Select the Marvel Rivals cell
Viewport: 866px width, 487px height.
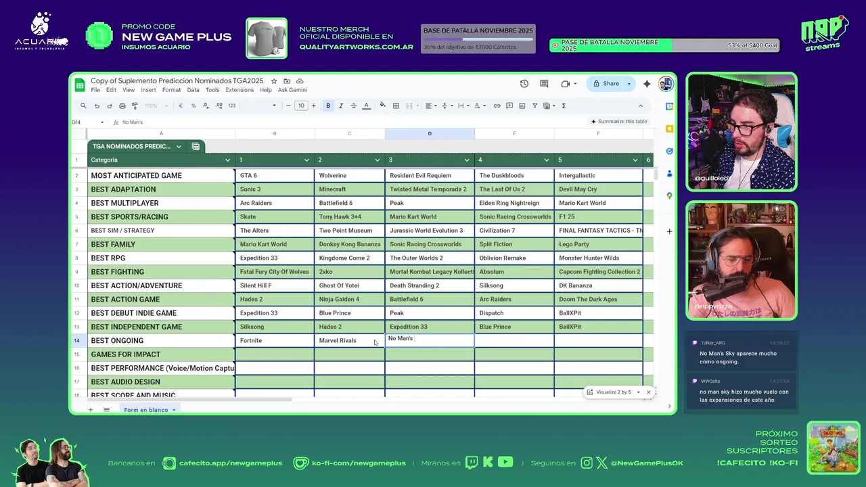[x=350, y=340]
